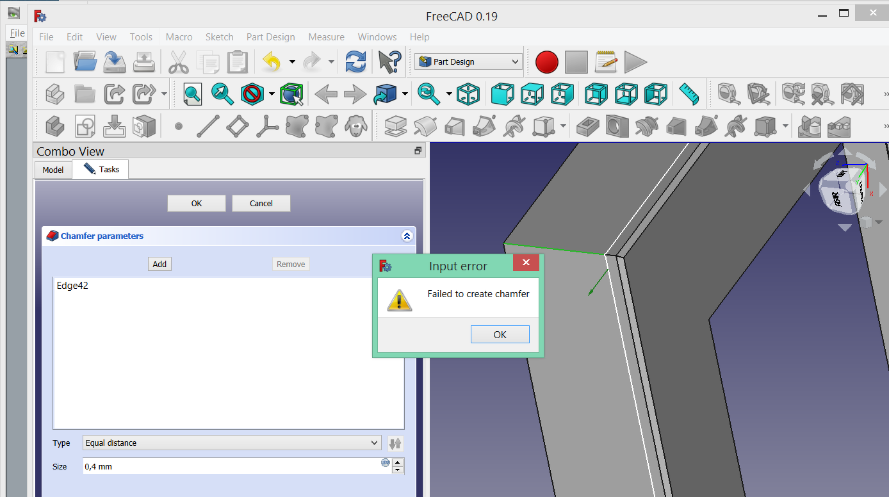
Task: Open the View menu
Action: 106,37
